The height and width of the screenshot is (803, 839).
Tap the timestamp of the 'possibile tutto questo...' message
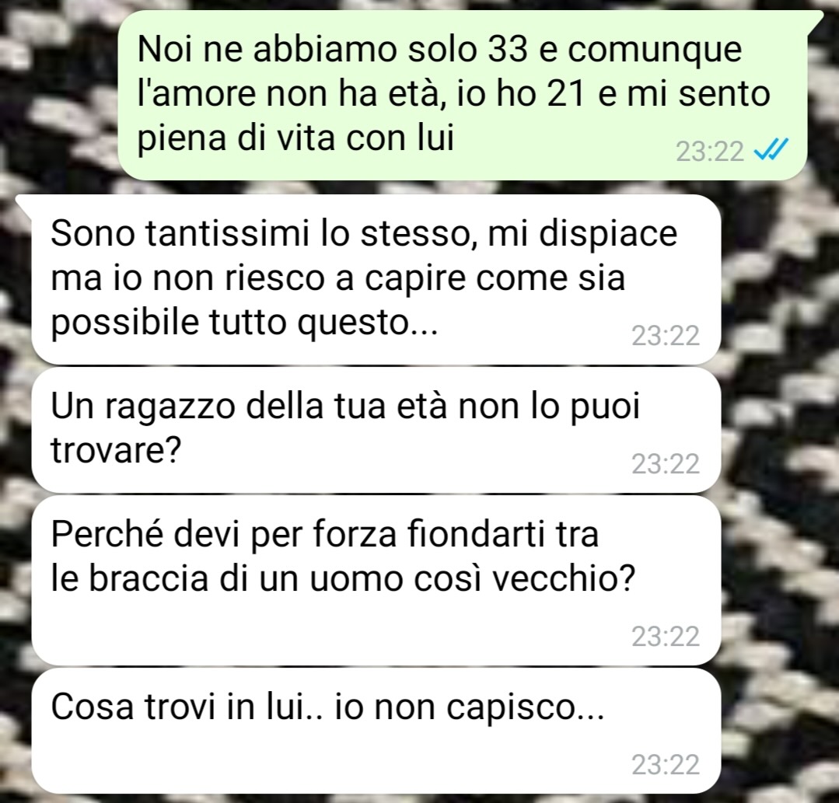pyautogui.click(x=666, y=336)
